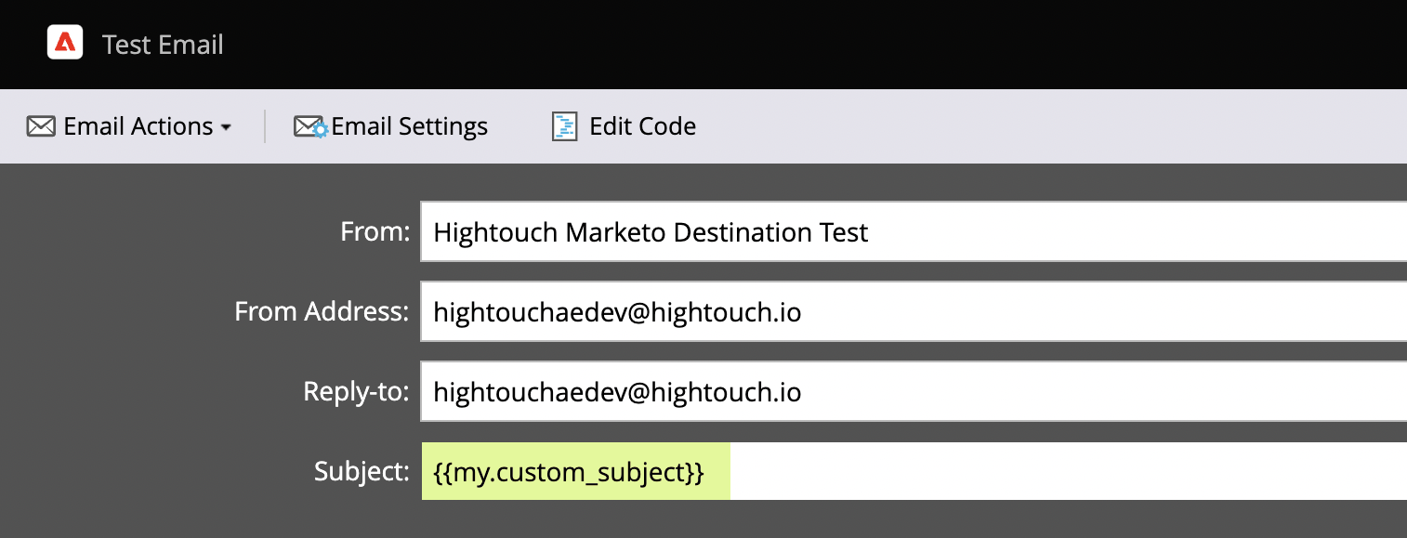Click the "From Address:" label
The width and height of the screenshot is (1407, 538).
[322, 312]
